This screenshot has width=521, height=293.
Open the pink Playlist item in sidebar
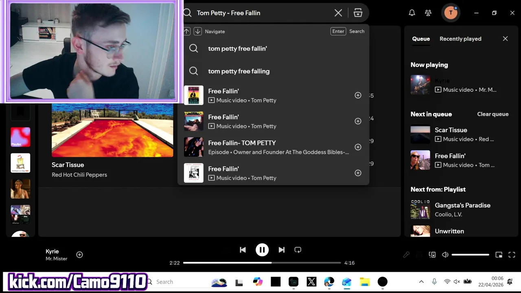[20, 137]
